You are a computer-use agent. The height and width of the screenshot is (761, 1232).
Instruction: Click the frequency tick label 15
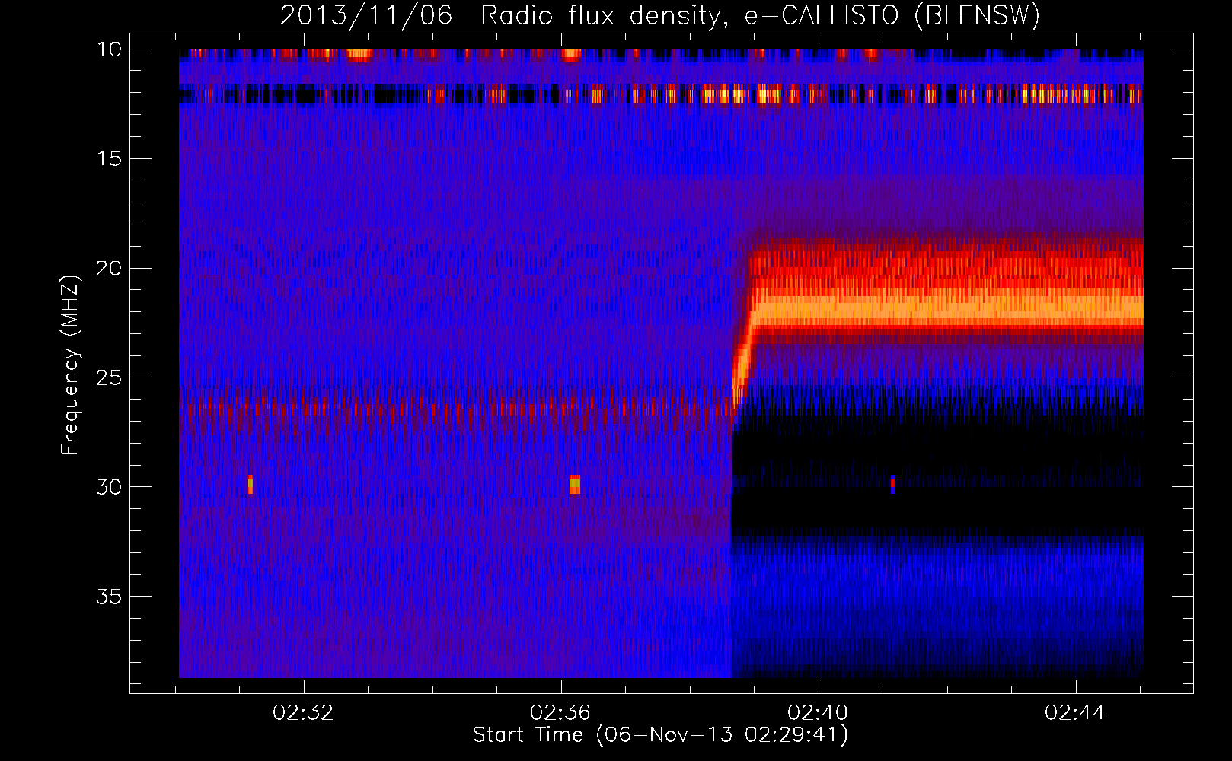pos(109,159)
